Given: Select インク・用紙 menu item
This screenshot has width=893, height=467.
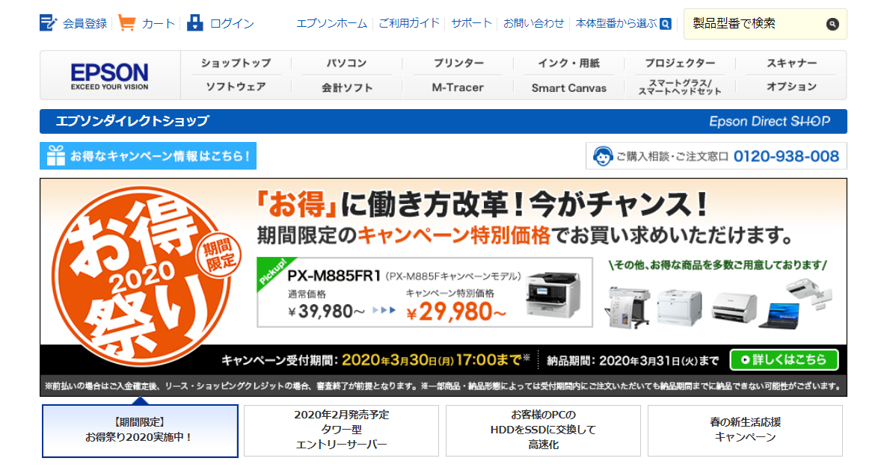Looking at the screenshot, I should click(x=569, y=64).
